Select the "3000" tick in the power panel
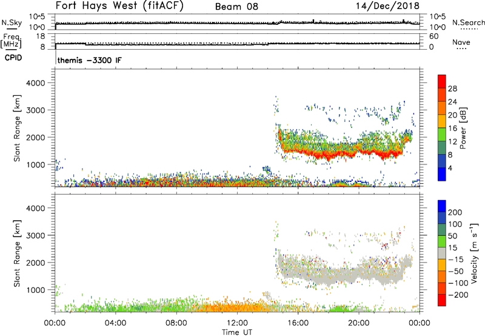The width and height of the screenshot is (485, 336). pos(35,110)
